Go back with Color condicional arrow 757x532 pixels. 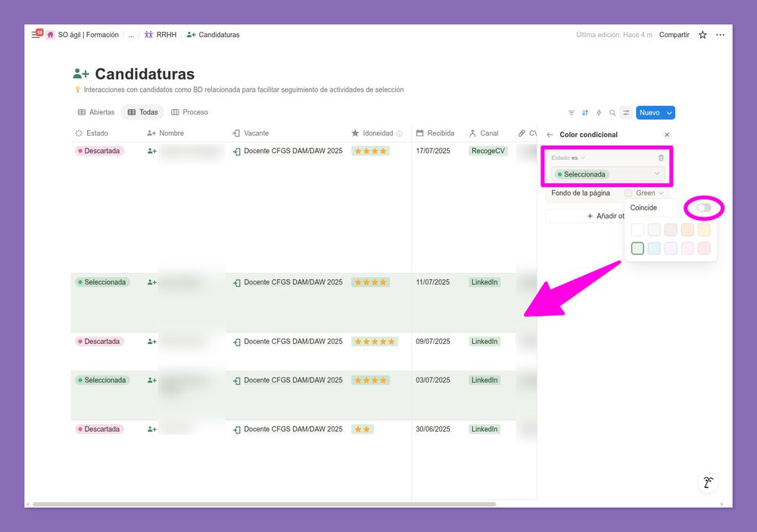click(550, 135)
